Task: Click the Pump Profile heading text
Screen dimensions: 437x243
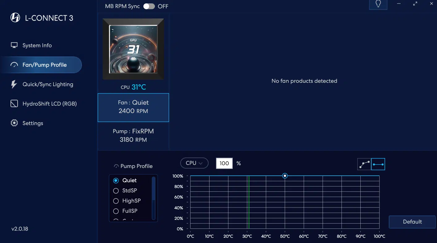Action: 137,166
